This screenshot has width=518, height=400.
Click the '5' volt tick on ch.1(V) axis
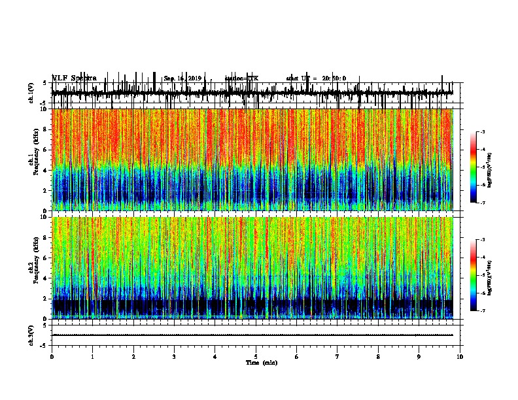45,83
